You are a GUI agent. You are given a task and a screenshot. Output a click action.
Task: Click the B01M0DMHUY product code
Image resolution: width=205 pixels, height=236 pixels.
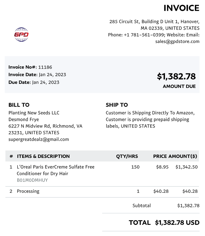(32, 180)
